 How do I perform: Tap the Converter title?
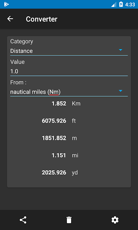click(41, 19)
